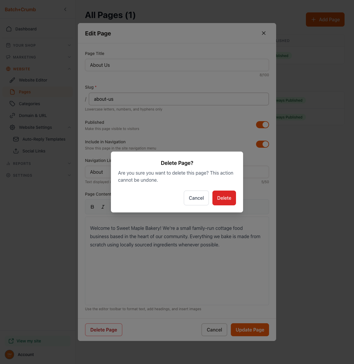Confirm deletion with the red Delete button

224,198
